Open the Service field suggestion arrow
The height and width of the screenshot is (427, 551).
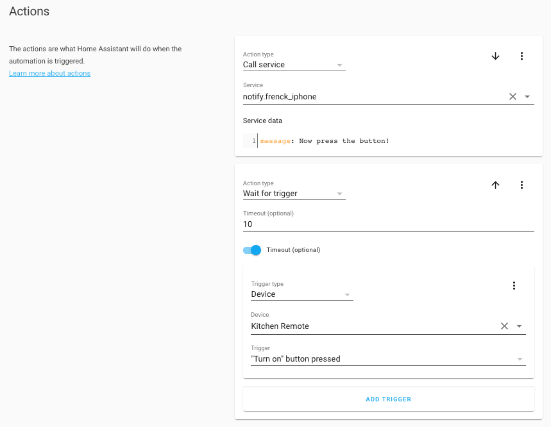coord(527,96)
